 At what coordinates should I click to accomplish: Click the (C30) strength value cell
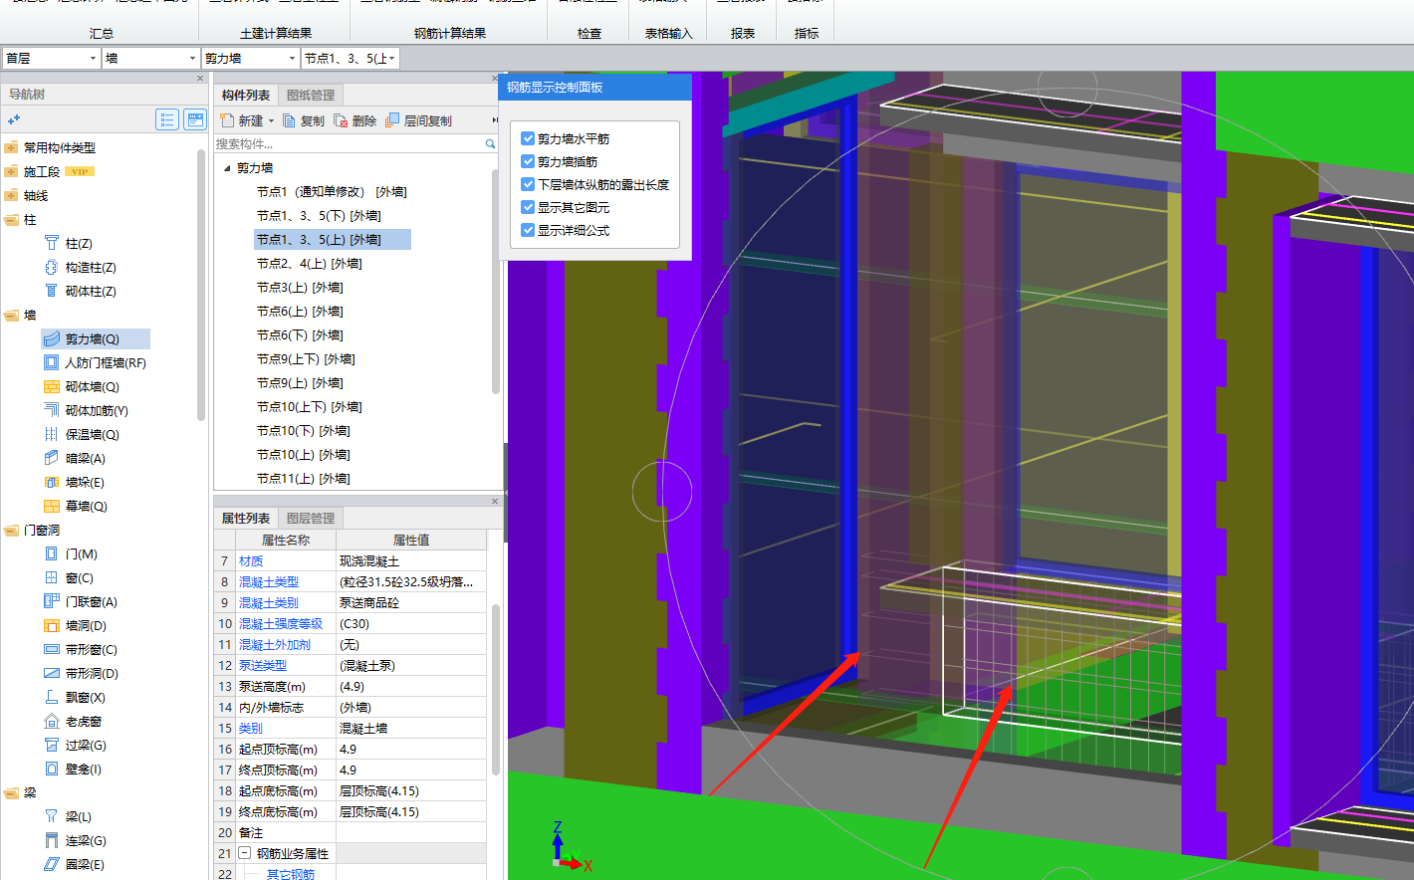click(411, 623)
